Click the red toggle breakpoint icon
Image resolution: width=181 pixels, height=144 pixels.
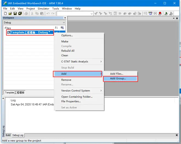[160, 13]
